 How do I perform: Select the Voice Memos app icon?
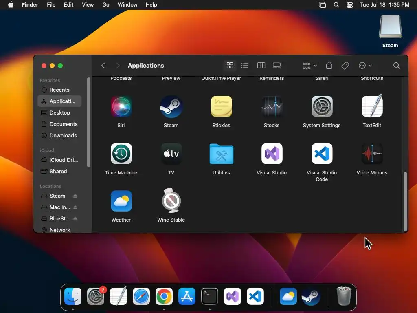pos(372,154)
